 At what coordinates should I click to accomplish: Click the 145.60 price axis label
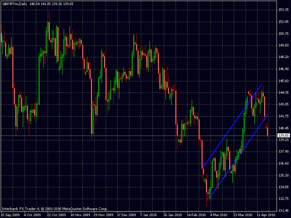coord(284,81)
